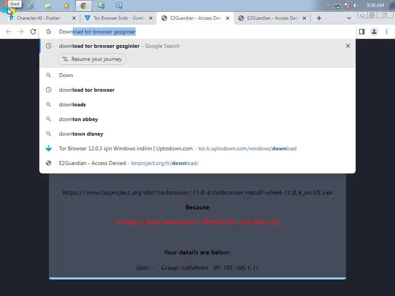Launch Windows Media Player from taskbar

pos(66,5)
